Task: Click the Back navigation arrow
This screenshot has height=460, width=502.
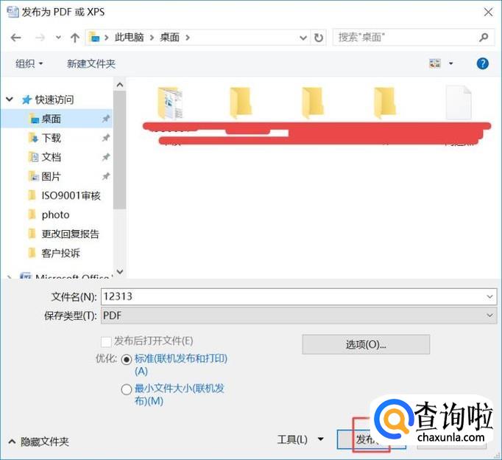Action: (x=17, y=37)
